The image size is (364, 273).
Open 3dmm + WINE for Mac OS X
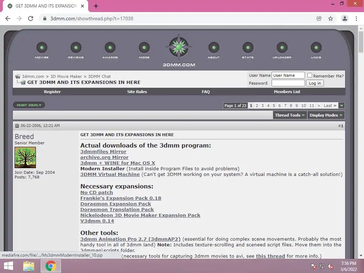118,163
